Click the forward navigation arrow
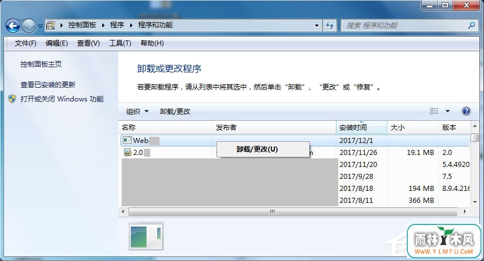The height and width of the screenshot is (261, 484). (29, 26)
